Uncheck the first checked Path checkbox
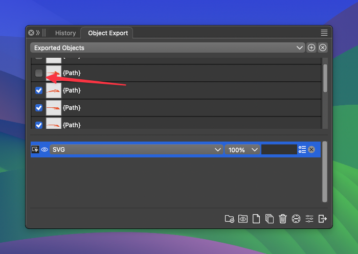This screenshot has width=358, height=254. pyautogui.click(x=39, y=91)
